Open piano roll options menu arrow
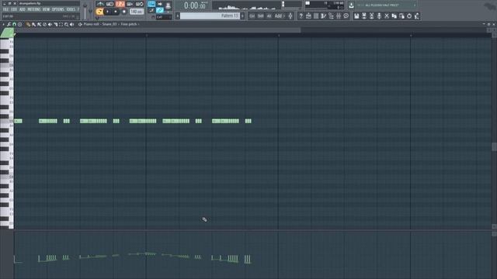 (x=3, y=24)
